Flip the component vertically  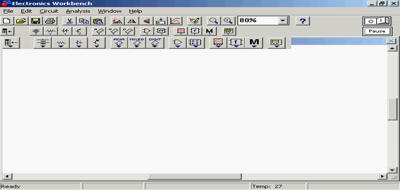point(147,21)
